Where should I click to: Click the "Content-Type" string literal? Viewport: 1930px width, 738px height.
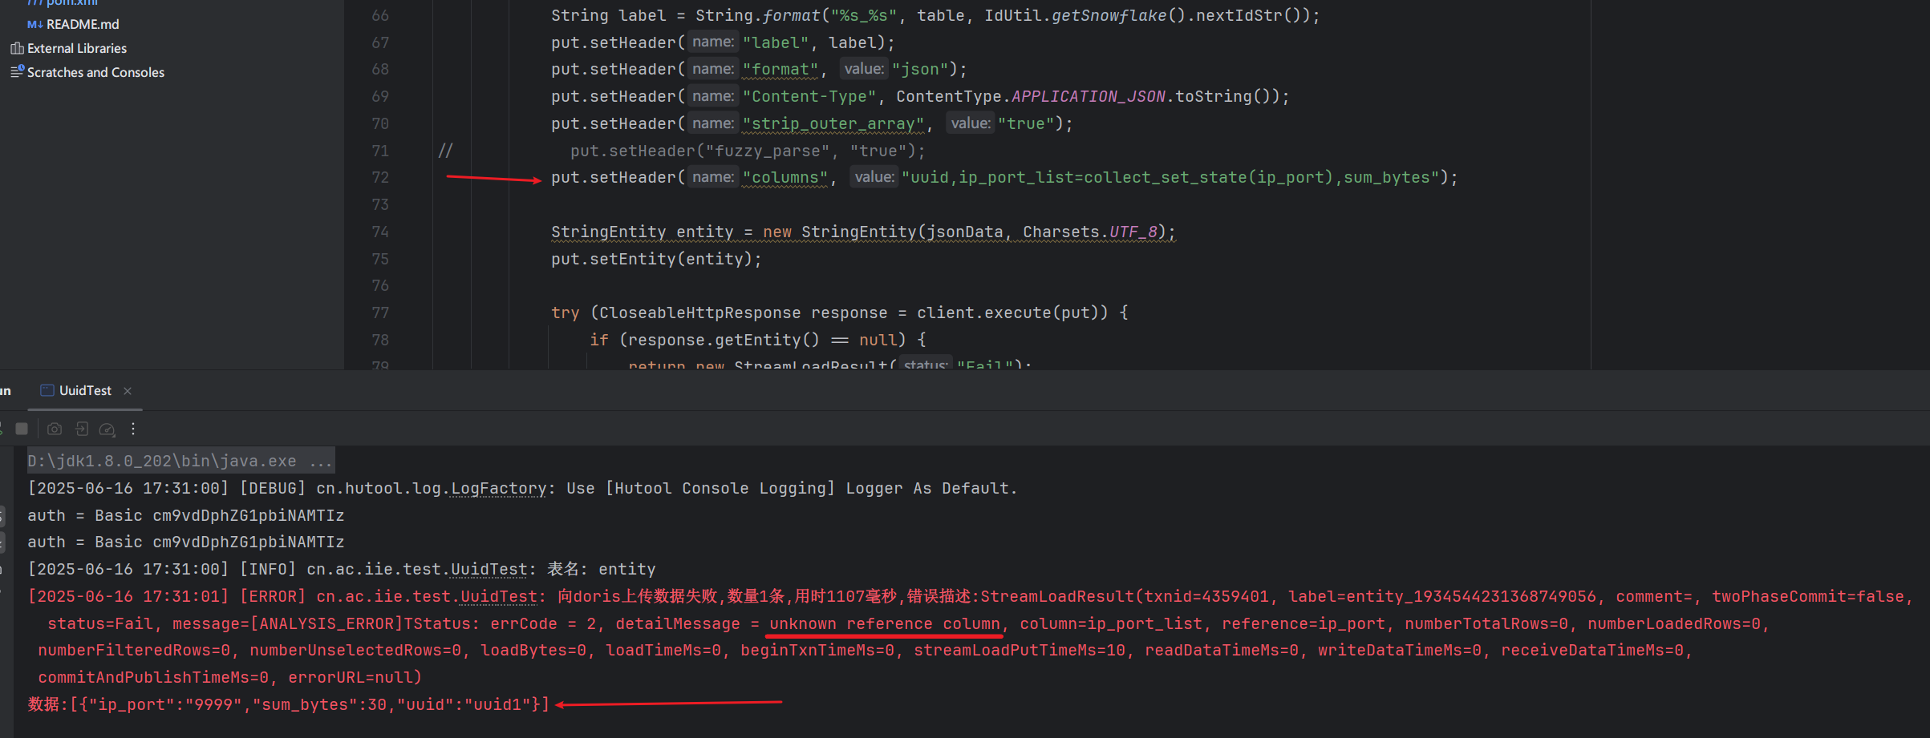click(x=809, y=96)
